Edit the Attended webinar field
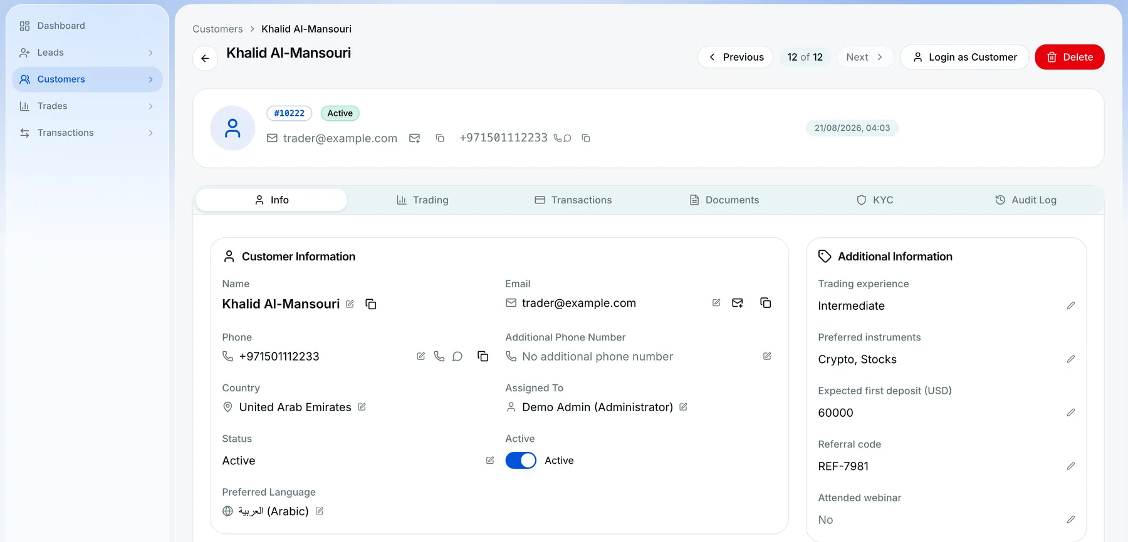The image size is (1128, 542). coord(1071,519)
